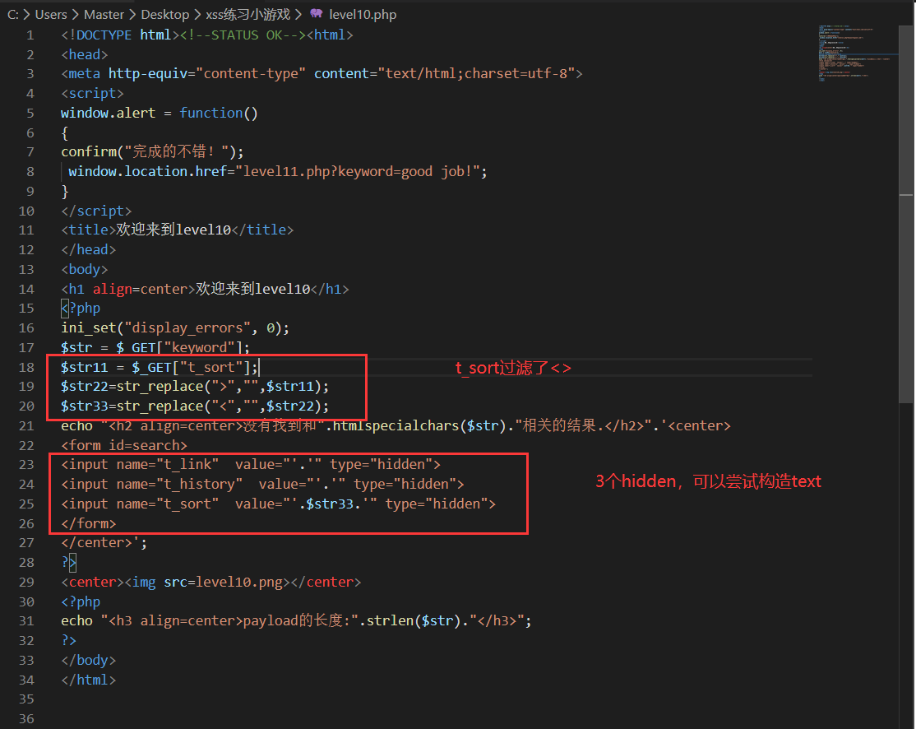Click line number 1 in the gutter
Image resolution: width=916 pixels, height=729 pixels.
30,35
